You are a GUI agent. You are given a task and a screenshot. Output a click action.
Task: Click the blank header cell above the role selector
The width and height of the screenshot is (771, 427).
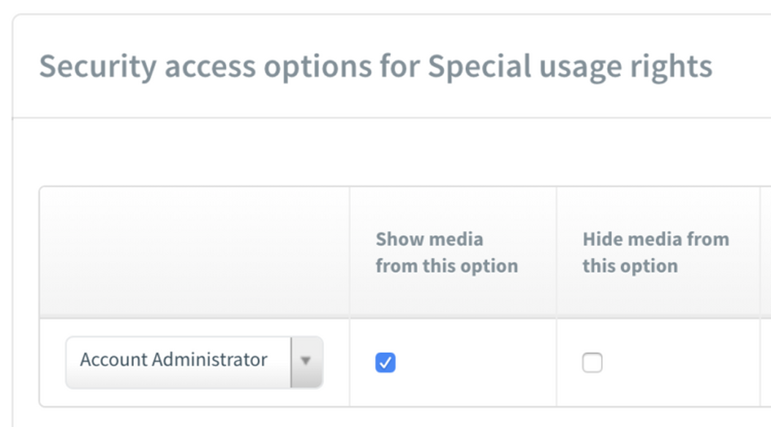tap(195, 252)
